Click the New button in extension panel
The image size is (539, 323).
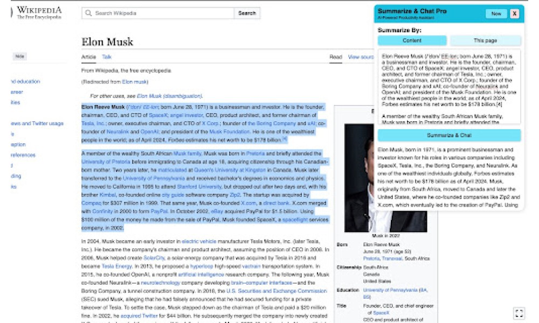point(496,13)
